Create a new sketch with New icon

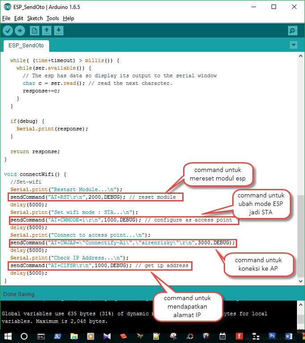34,30
